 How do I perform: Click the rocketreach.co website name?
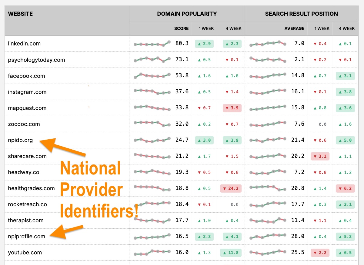27,204
